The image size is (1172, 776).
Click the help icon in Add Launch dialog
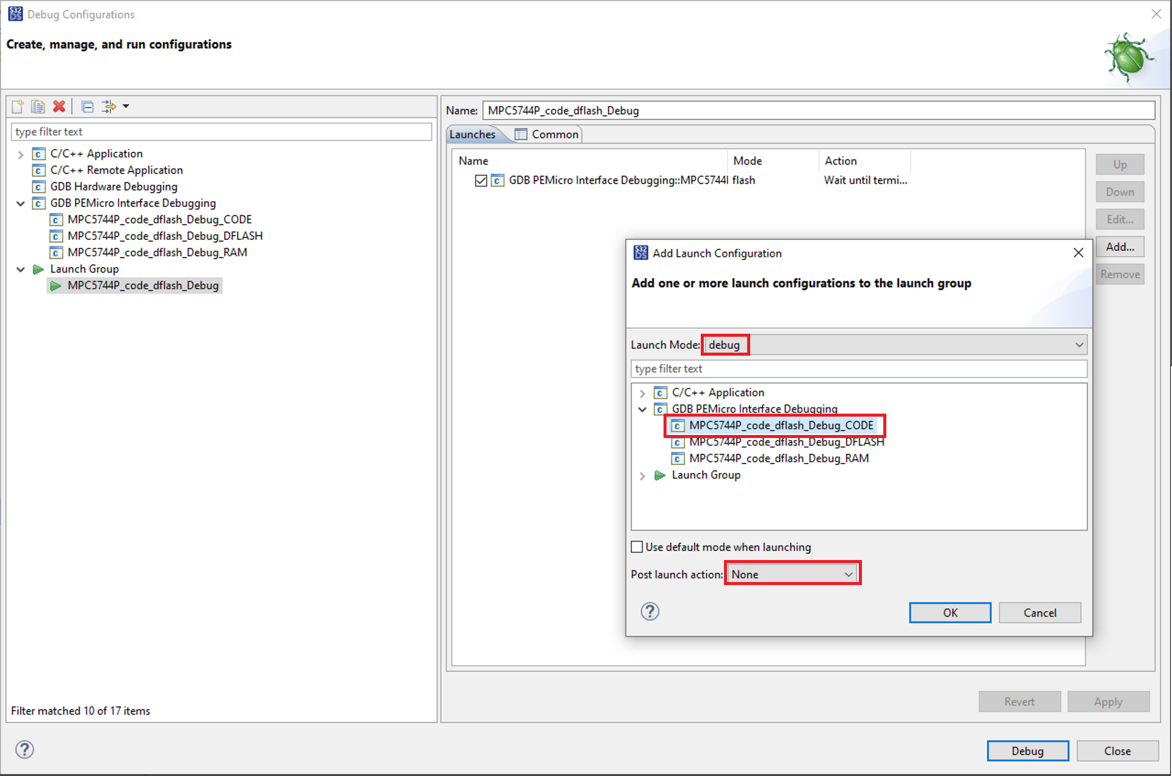(649, 611)
